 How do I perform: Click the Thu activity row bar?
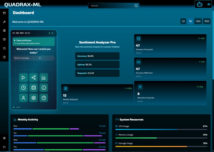pos(59,150)
